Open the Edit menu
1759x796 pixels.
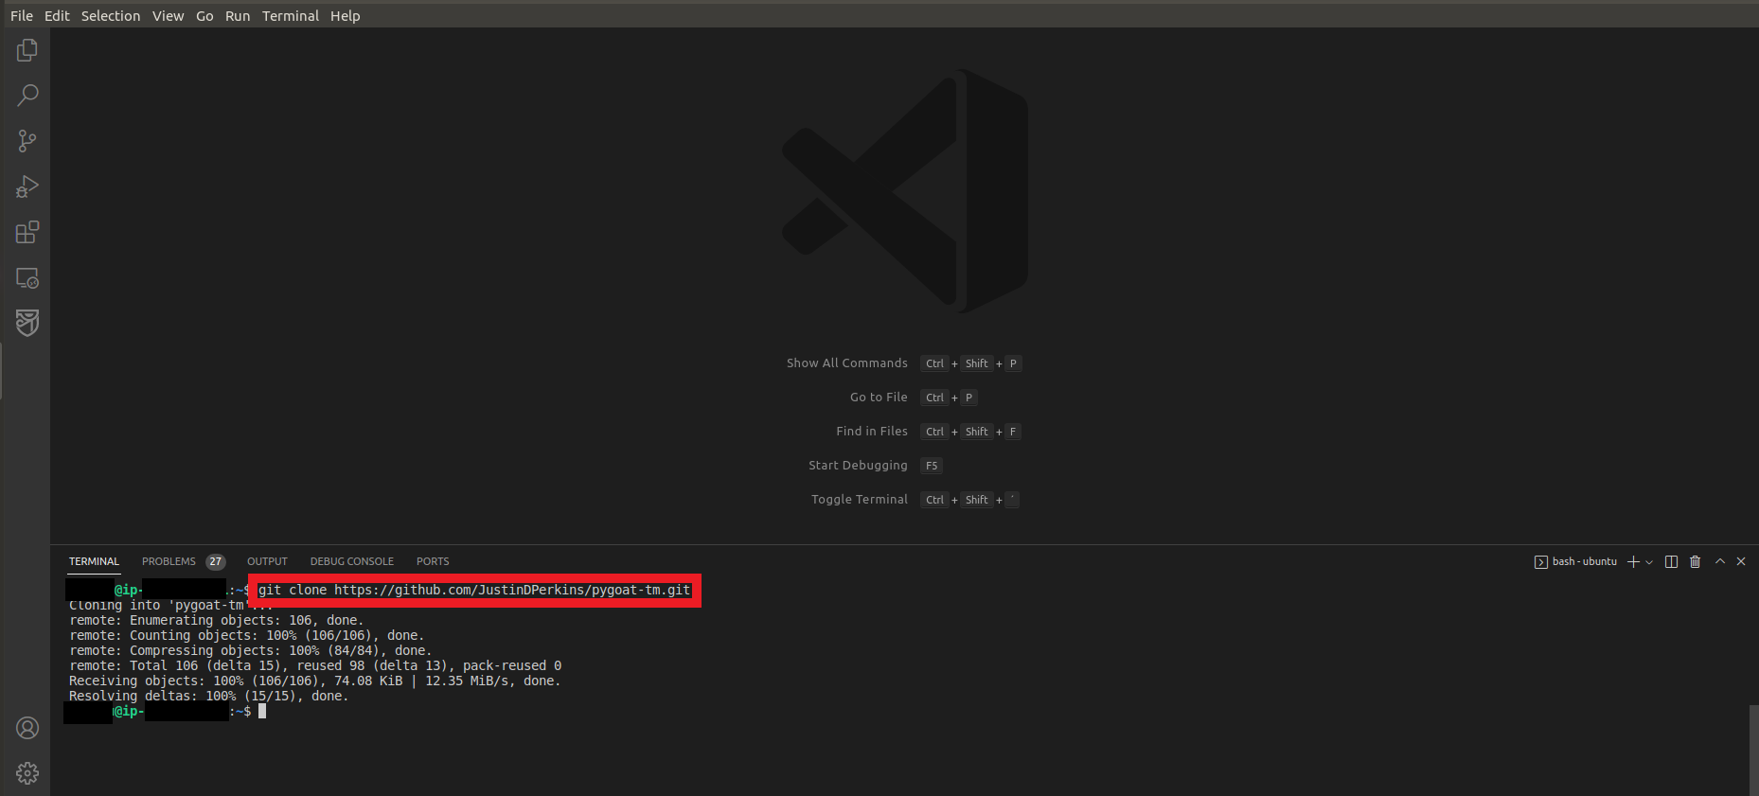click(57, 16)
